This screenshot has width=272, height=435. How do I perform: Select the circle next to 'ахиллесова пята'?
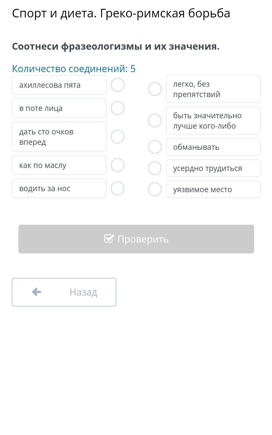tap(118, 85)
